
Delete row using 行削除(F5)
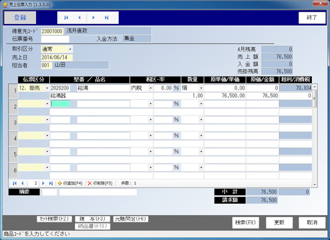point(100,183)
